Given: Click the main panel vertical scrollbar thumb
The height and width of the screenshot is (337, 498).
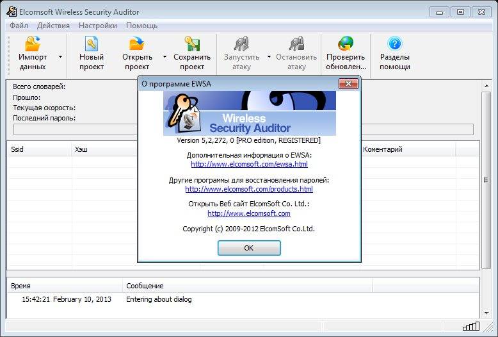Looking at the screenshot, I should [x=486, y=180].
